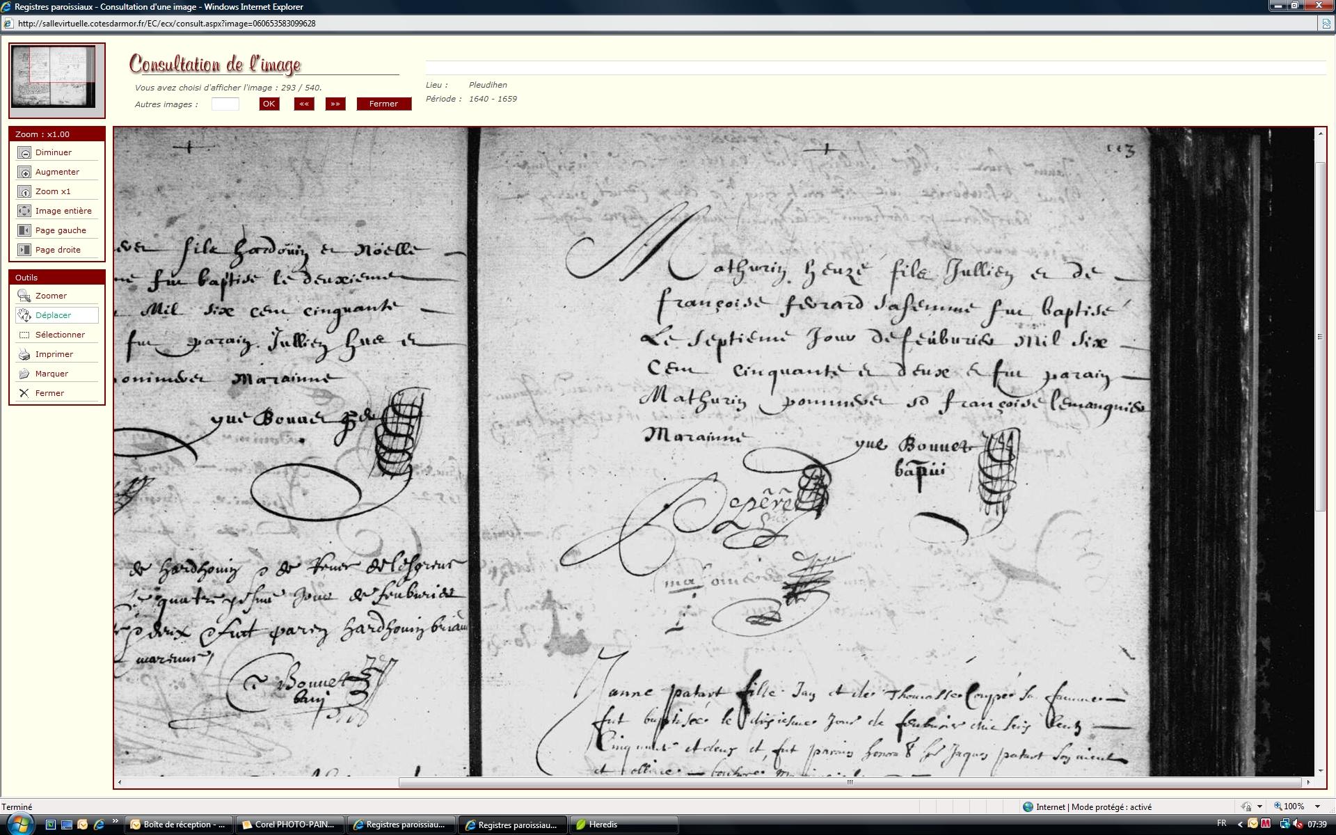Jump to Page droite view

[24, 250]
